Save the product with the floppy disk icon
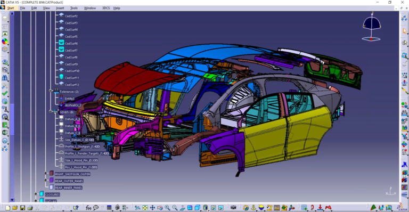Viewport: 409px width, 212px height. pyautogui.click(x=22, y=208)
